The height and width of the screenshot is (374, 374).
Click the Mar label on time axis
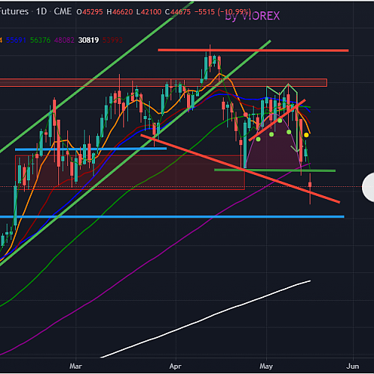pyautogui.click(x=76, y=366)
